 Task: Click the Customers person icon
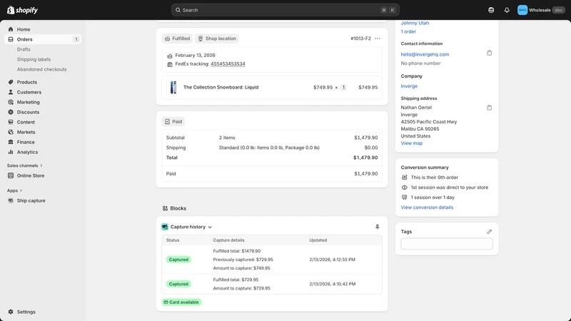(11, 92)
